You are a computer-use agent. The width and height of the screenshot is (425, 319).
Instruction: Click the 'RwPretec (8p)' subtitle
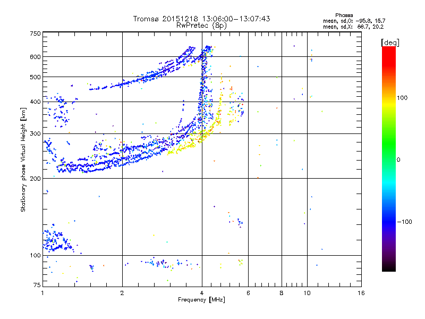pos(201,26)
